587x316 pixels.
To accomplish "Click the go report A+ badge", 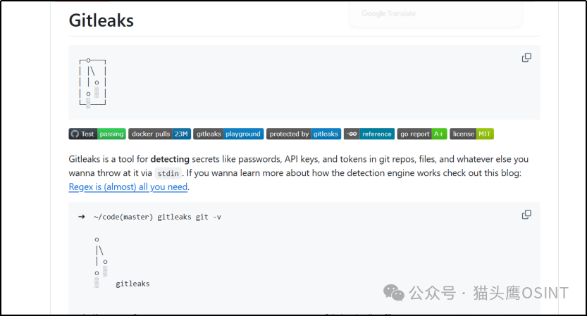I will [422, 134].
